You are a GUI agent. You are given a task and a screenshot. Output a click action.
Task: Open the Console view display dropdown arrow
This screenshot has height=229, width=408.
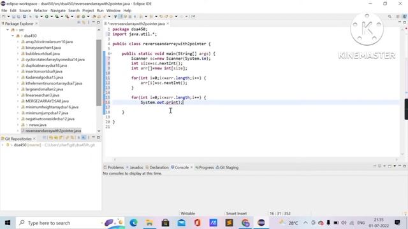coord(384,166)
